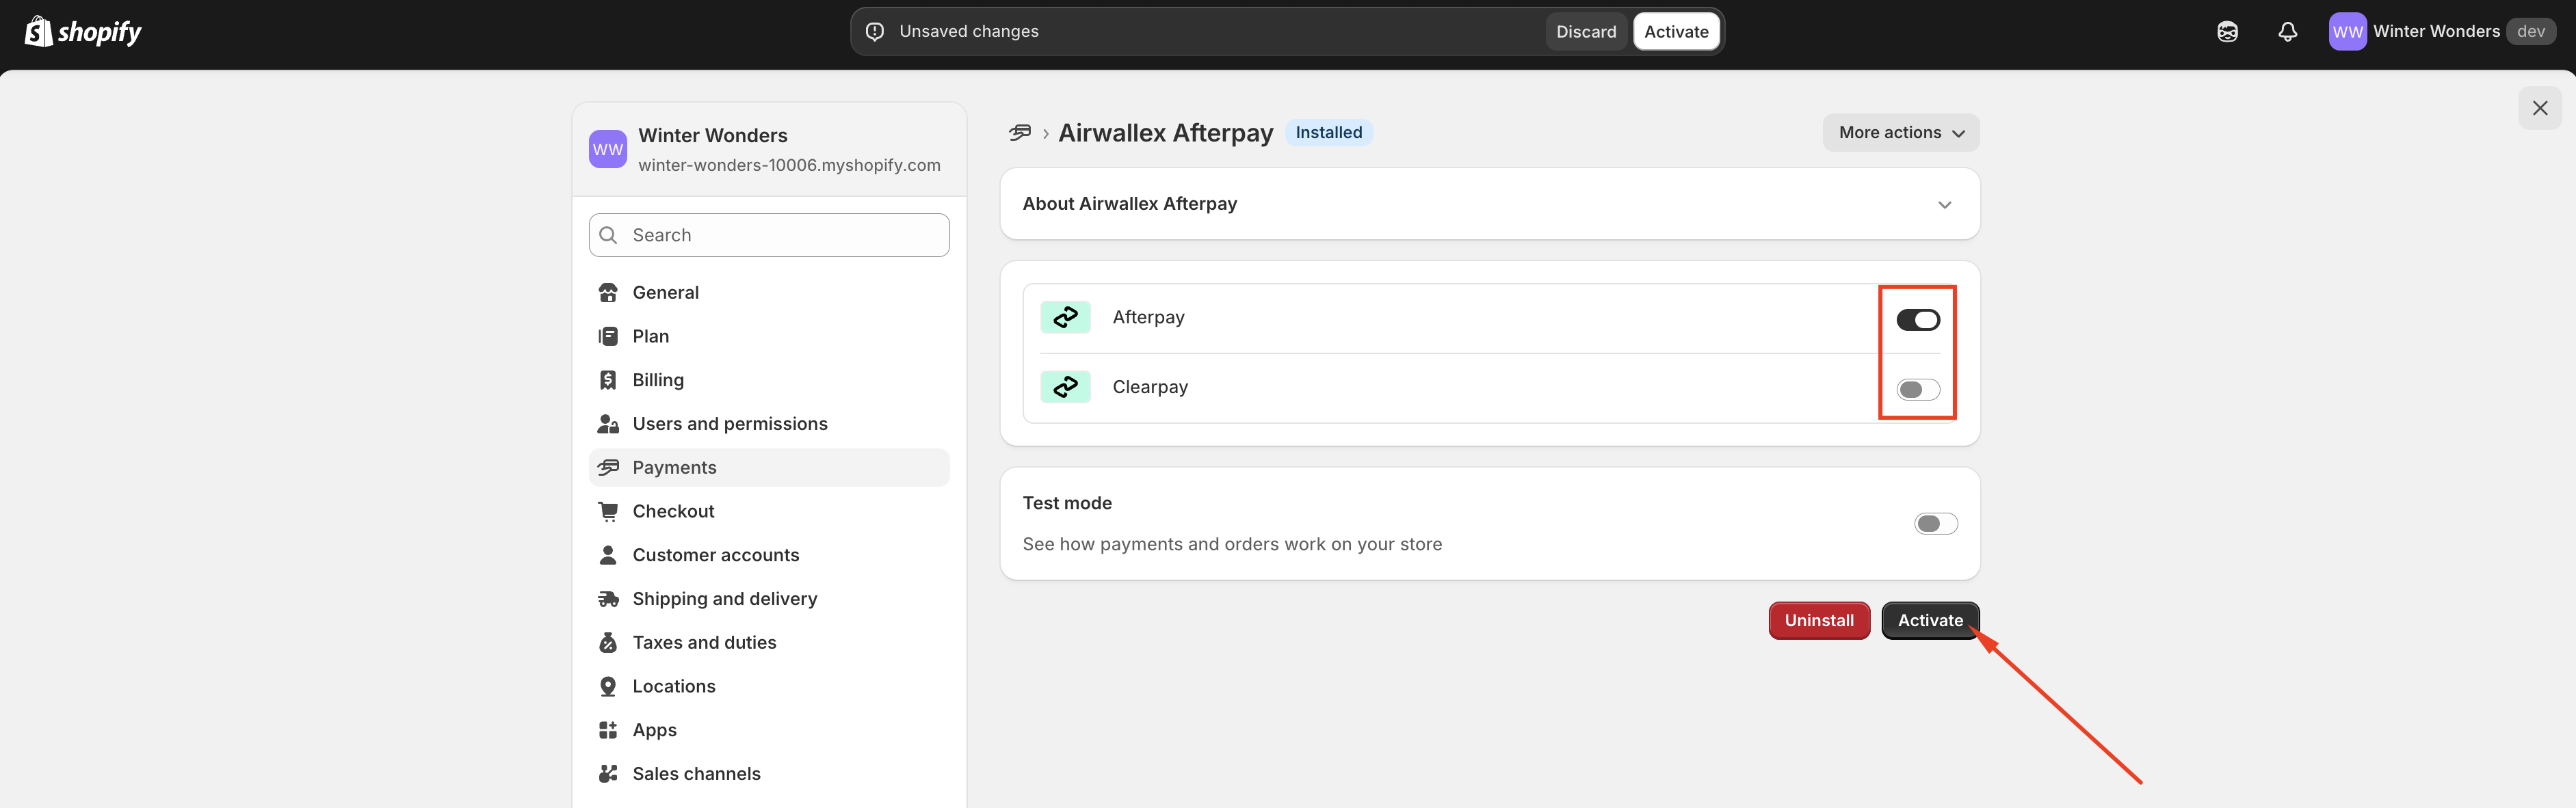Open the More actions dropdown
The width and height of the screenshot is (2576, 808).
[1899, 132]
